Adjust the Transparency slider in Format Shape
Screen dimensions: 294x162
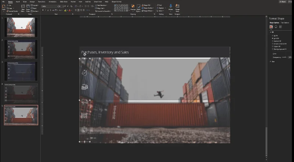point(284,57)
